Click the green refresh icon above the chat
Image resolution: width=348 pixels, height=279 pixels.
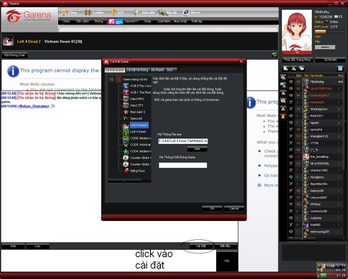pos(274,55)
